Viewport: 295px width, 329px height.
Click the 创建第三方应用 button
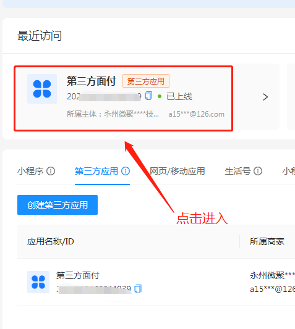(58, 205)
